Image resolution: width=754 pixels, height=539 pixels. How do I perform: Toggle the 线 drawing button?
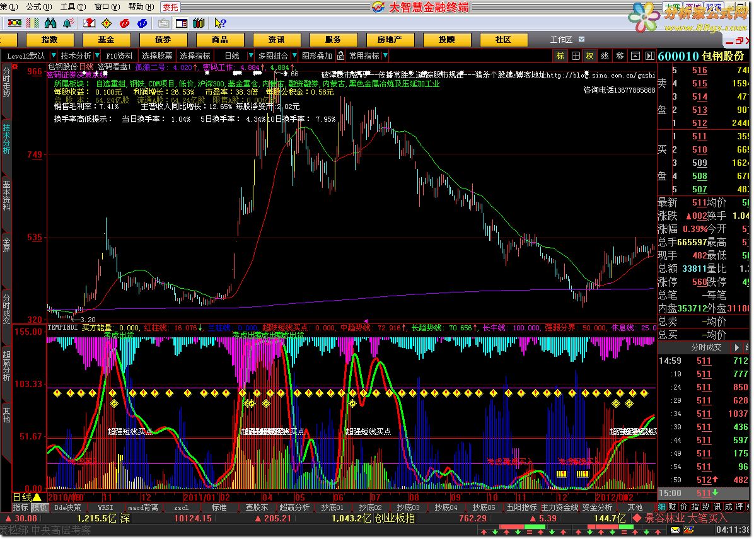pos(605,55)
